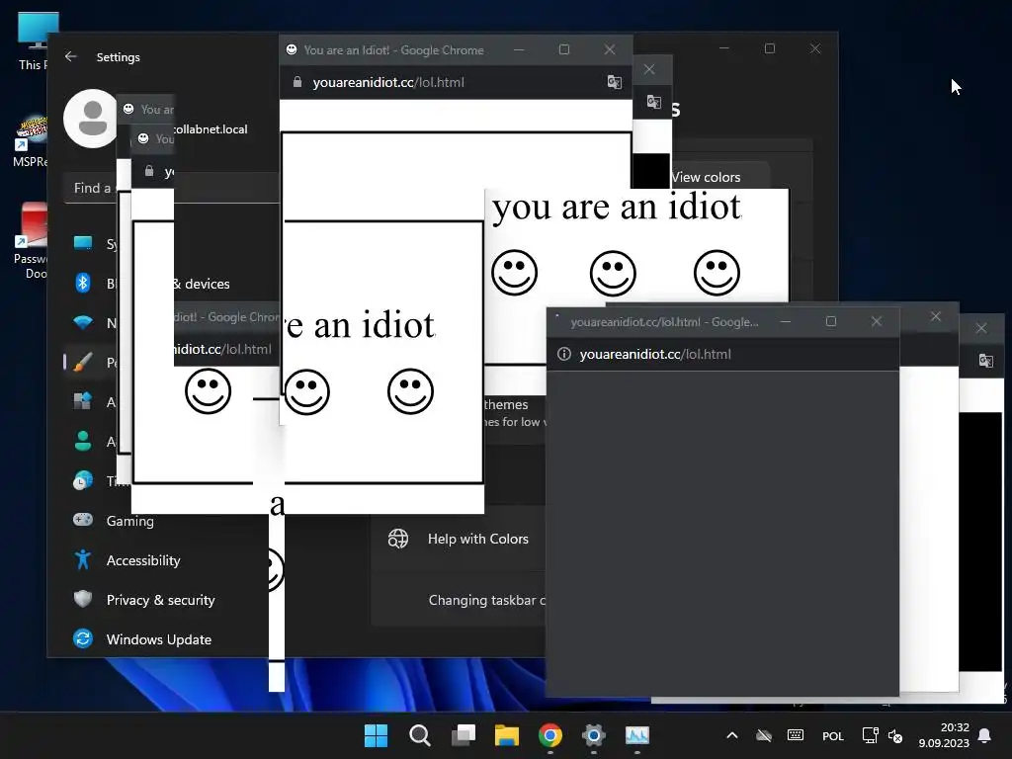Open Password Door desktop shortcut
The width and height of the screenshot is (1012, 759).
click(x=31, y=240)
